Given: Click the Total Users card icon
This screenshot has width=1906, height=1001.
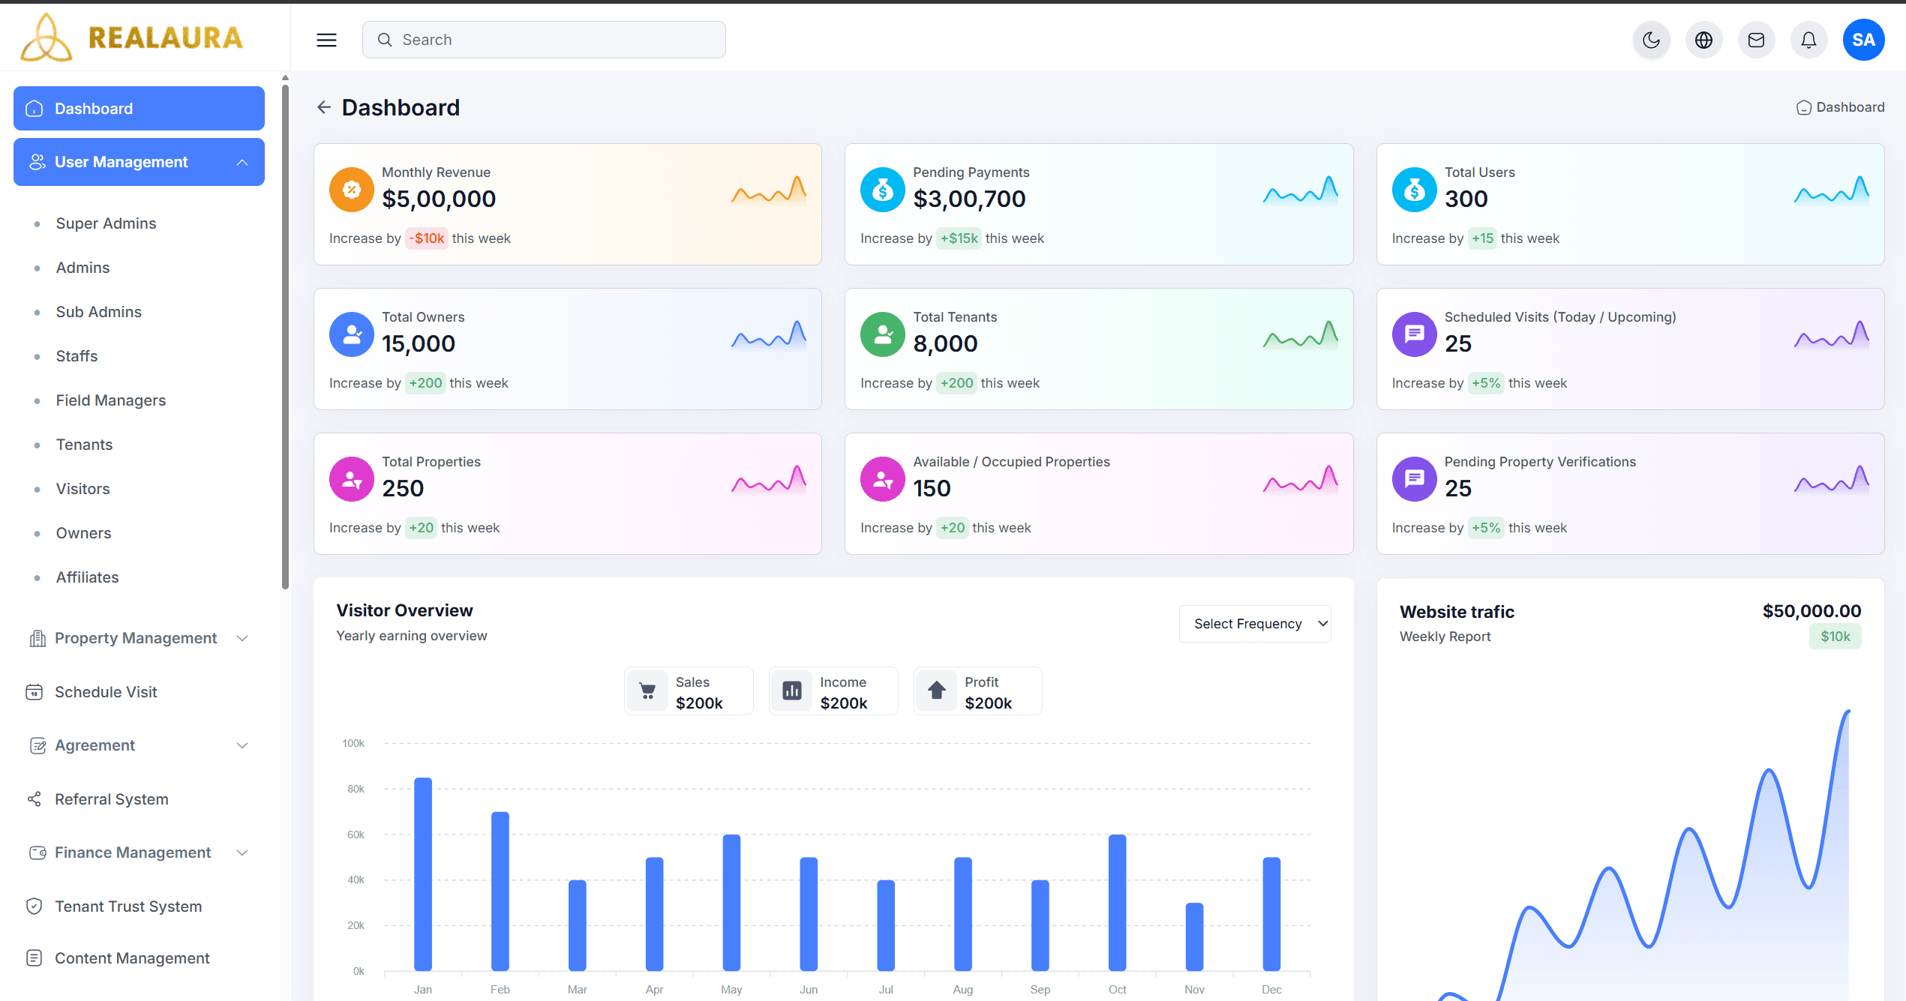Looking at the screenshot, I should [x=1414, y=190].
